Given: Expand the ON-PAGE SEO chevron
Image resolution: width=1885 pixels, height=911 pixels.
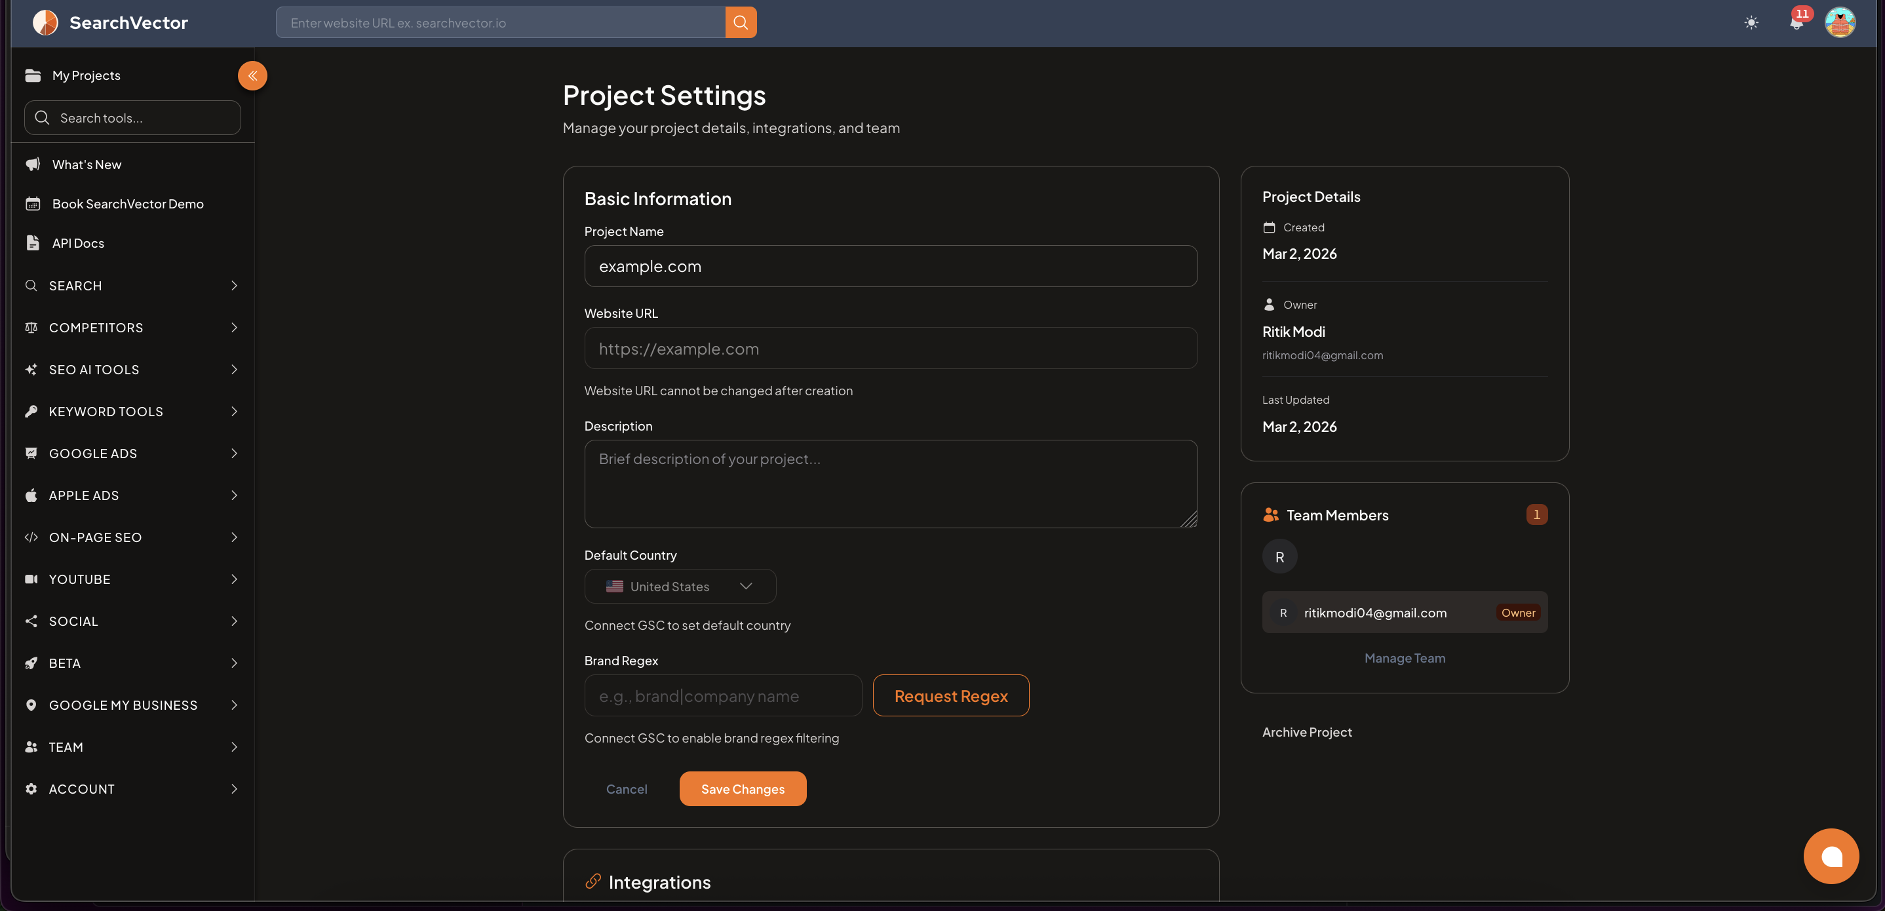Looking at the screenshot, I should (234, 537).
